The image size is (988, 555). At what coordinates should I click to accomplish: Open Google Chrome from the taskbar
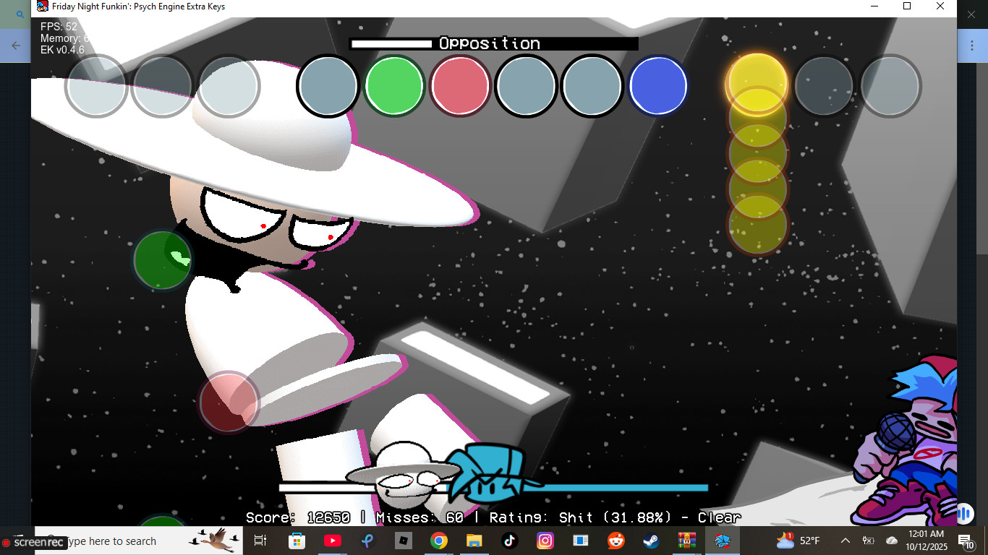point(438,541)
